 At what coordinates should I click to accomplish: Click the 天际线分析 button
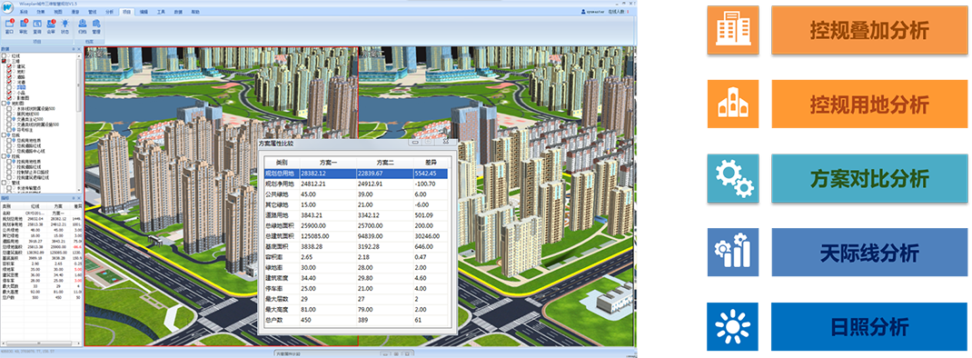click(869, 253)
